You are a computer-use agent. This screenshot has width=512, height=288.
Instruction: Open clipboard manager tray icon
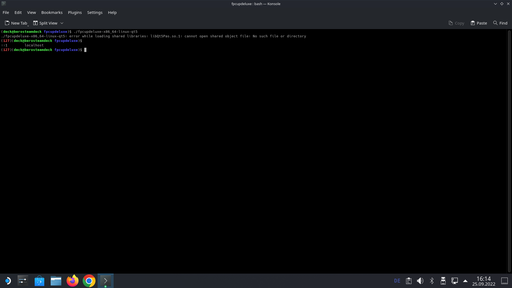pyautogui.click(x=409, y=281)
